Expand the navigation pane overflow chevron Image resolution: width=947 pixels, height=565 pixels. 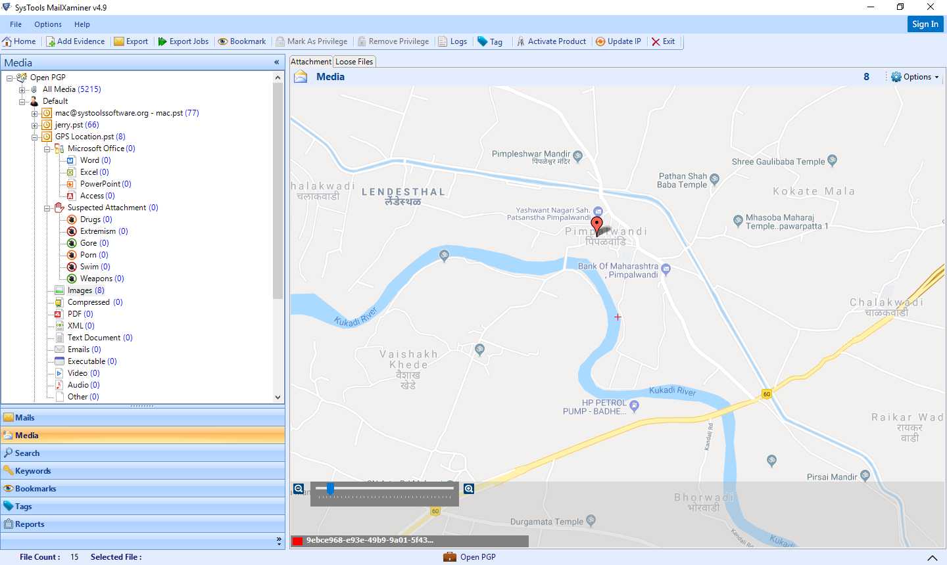[279, 540]
